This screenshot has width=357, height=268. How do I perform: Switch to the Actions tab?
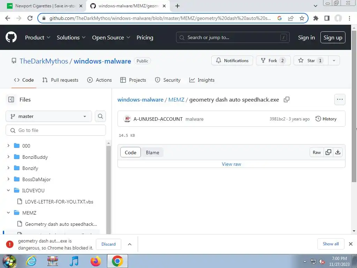click(x=99, y=80)
